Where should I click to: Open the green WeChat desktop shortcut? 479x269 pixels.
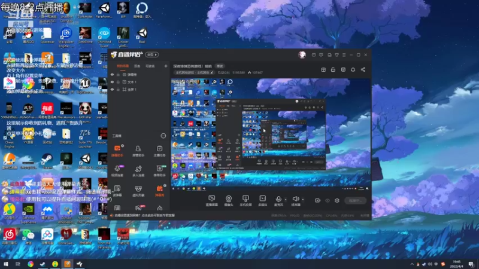[x=28, y=237]
